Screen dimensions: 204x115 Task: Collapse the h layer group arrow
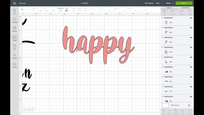click(x=162, y=57)
